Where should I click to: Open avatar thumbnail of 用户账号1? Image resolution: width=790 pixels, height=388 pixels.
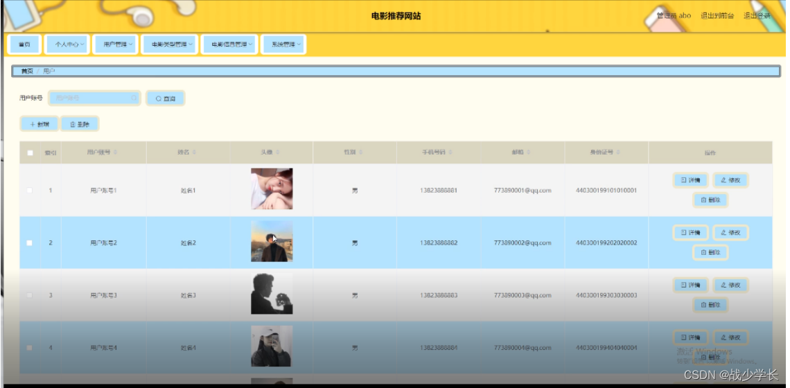click(272, 189)
